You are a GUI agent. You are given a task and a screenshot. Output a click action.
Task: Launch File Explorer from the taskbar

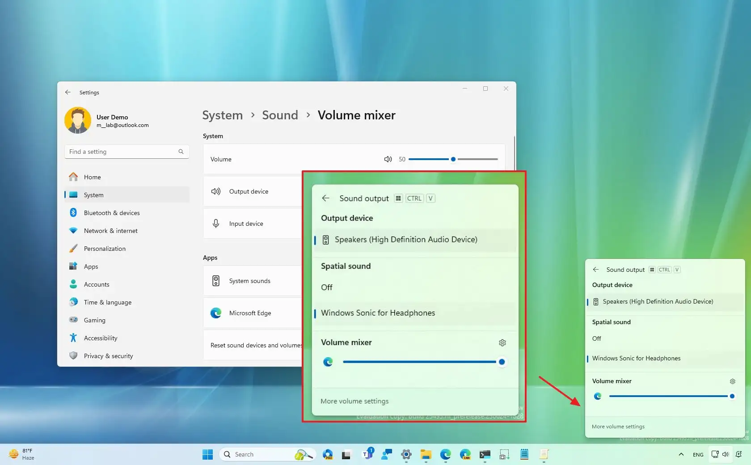click(x=426, y=455)
